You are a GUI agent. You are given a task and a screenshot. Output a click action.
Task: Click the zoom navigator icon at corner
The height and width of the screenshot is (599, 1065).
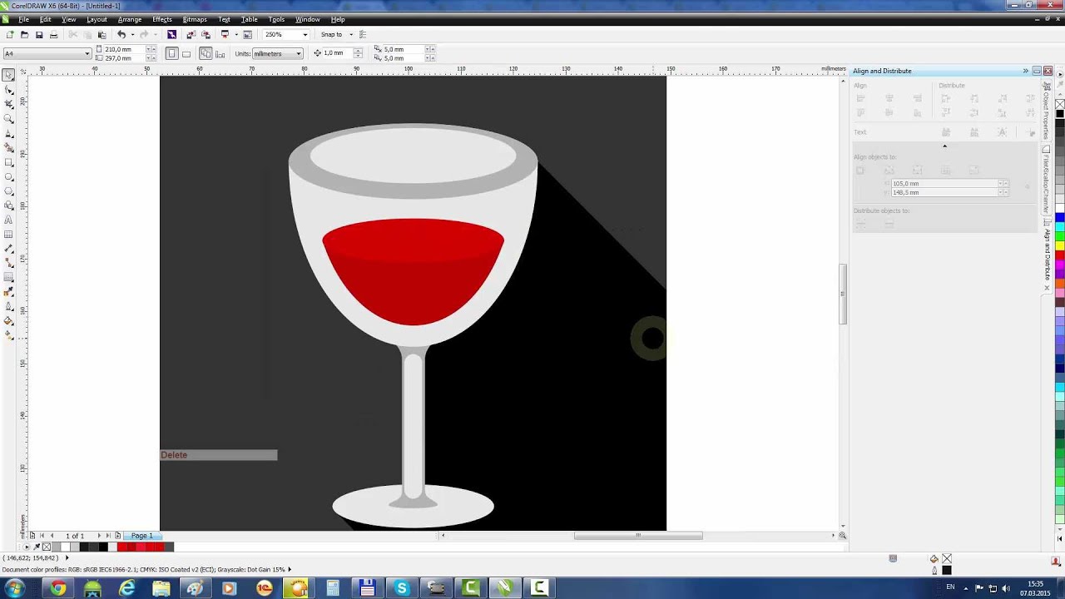[842, 536]
